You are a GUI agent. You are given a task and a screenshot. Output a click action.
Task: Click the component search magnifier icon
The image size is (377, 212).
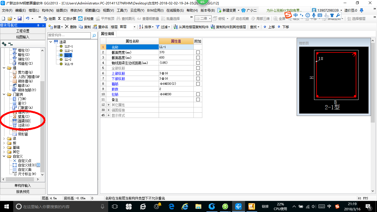[94, 36]
